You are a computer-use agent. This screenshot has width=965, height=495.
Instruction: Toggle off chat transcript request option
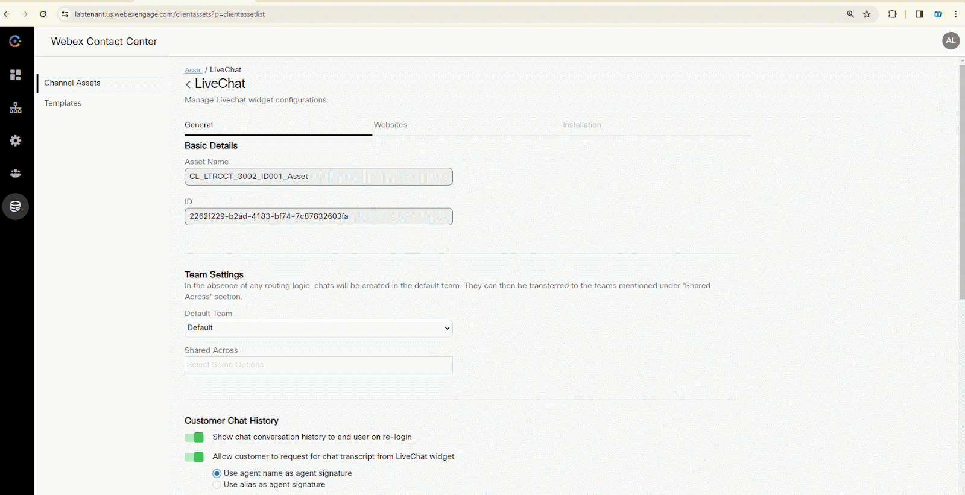tap(194, 457)
